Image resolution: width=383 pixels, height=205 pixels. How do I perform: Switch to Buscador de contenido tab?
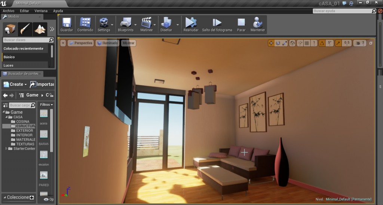(x=23, y=74)
